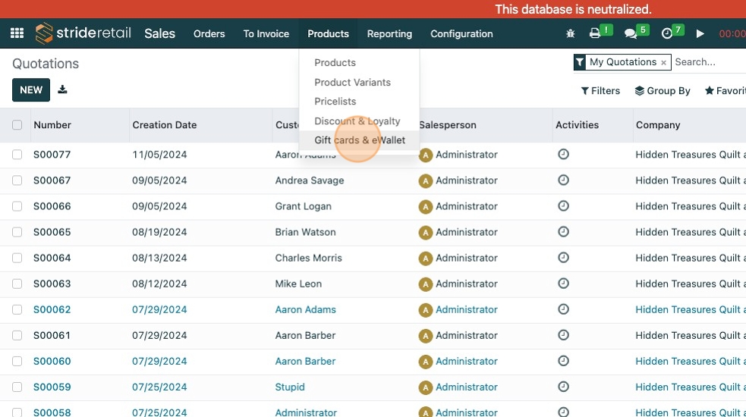
Task: Toggle the select-all header checkbox
Action: 17,125
